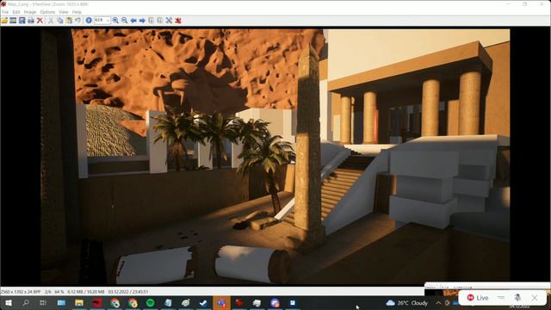This screenshot has width=551, height=310.
Task: Click the file date 03.12.2022 status text
Action: click(x=128, y=292)
